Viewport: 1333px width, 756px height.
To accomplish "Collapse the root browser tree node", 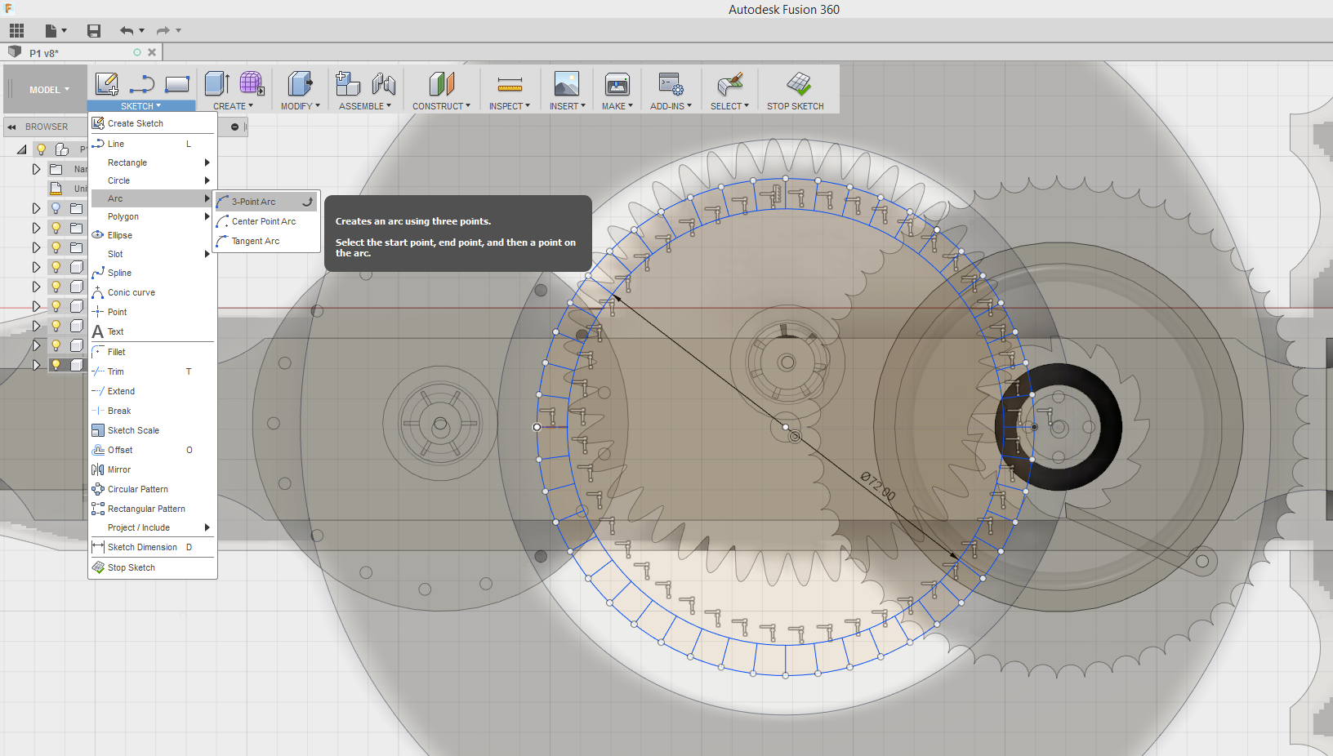I will [21, 149].
